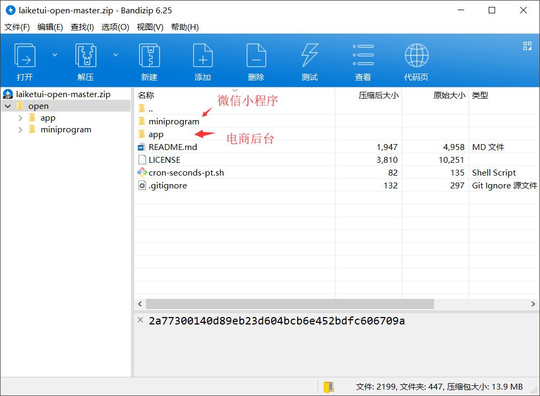The image size is (540, 396).
Task: Select the app node in the tree
Action: (48, 118)
